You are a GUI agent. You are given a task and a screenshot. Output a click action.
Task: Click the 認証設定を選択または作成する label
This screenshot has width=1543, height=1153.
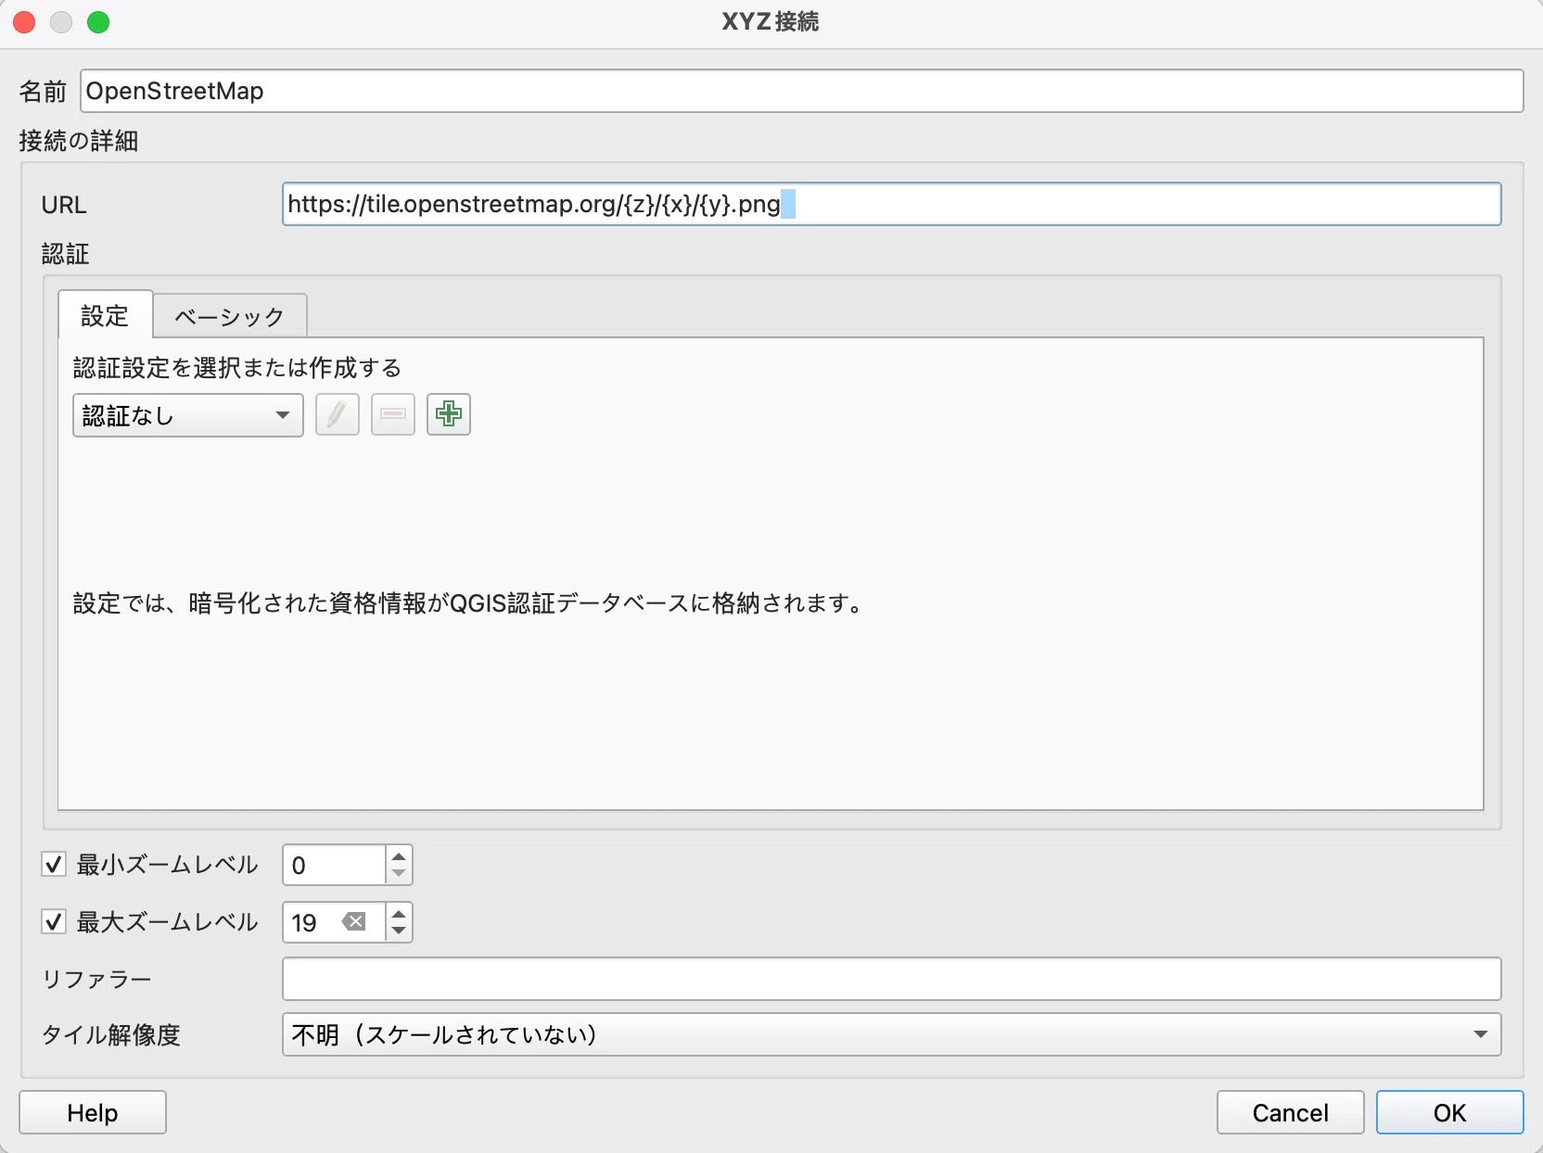[237, 368]
